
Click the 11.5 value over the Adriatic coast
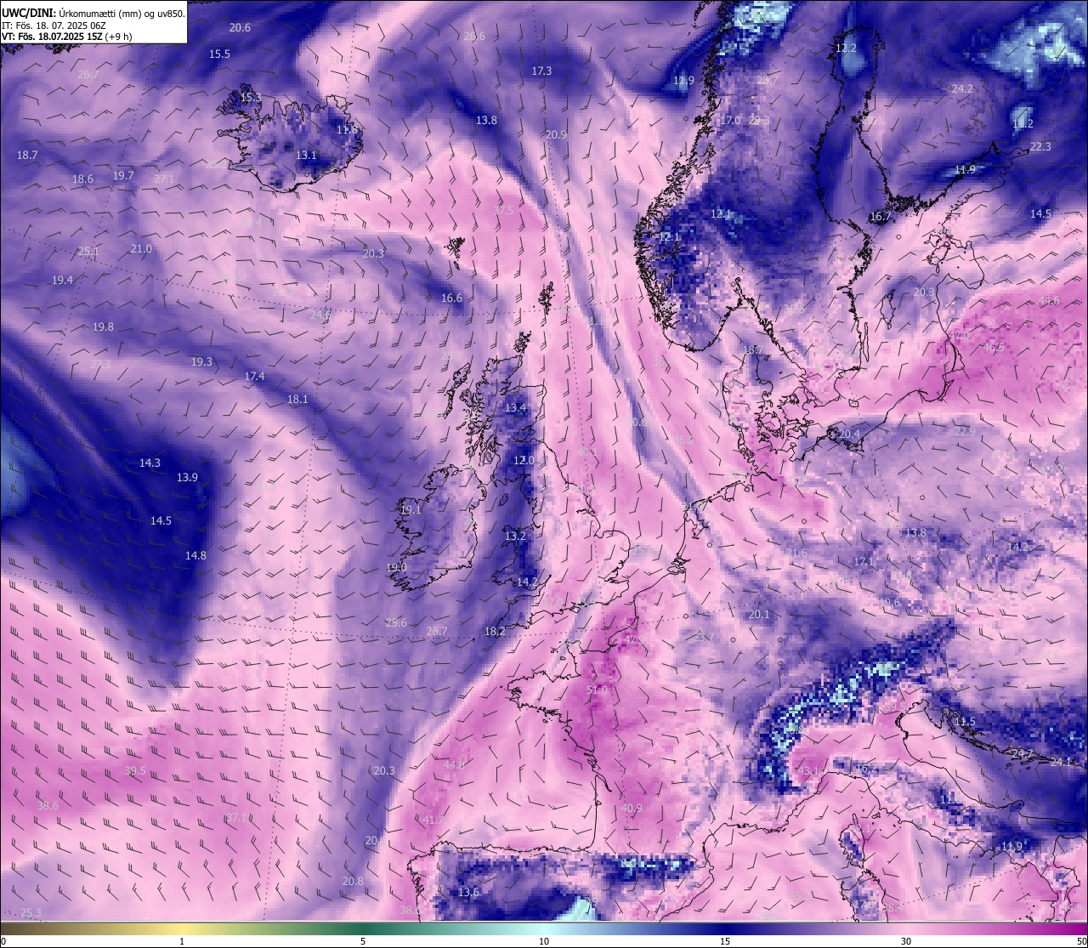[965, 721]
